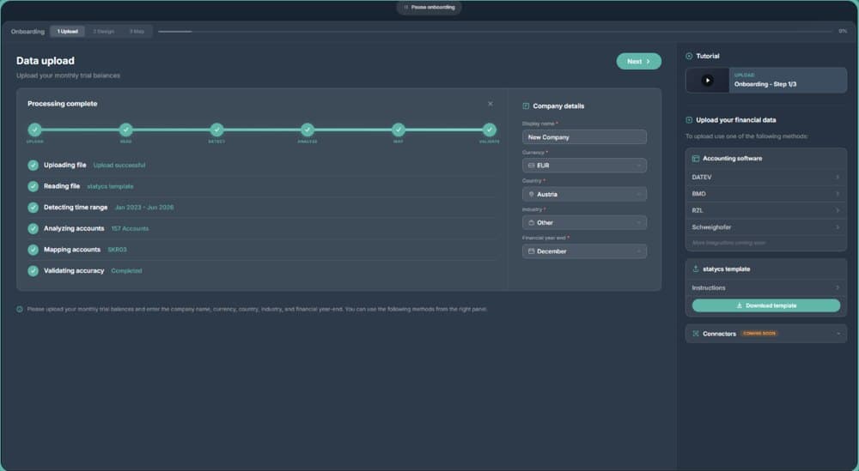Image resolution: width=859 pixels, height=471 pixels.
Task: Click the check icon beside Reading file
Action: click(33, 186)
